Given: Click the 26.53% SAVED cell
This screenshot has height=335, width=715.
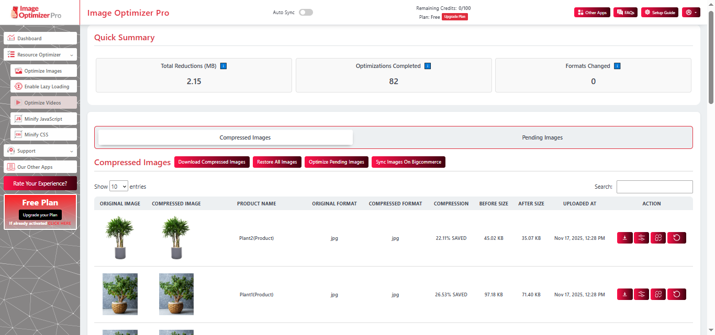Looking at the screenshot, I should point(451,295).
